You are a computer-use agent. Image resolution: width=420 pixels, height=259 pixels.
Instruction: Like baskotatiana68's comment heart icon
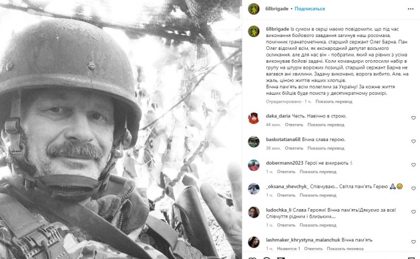(413, 141)
